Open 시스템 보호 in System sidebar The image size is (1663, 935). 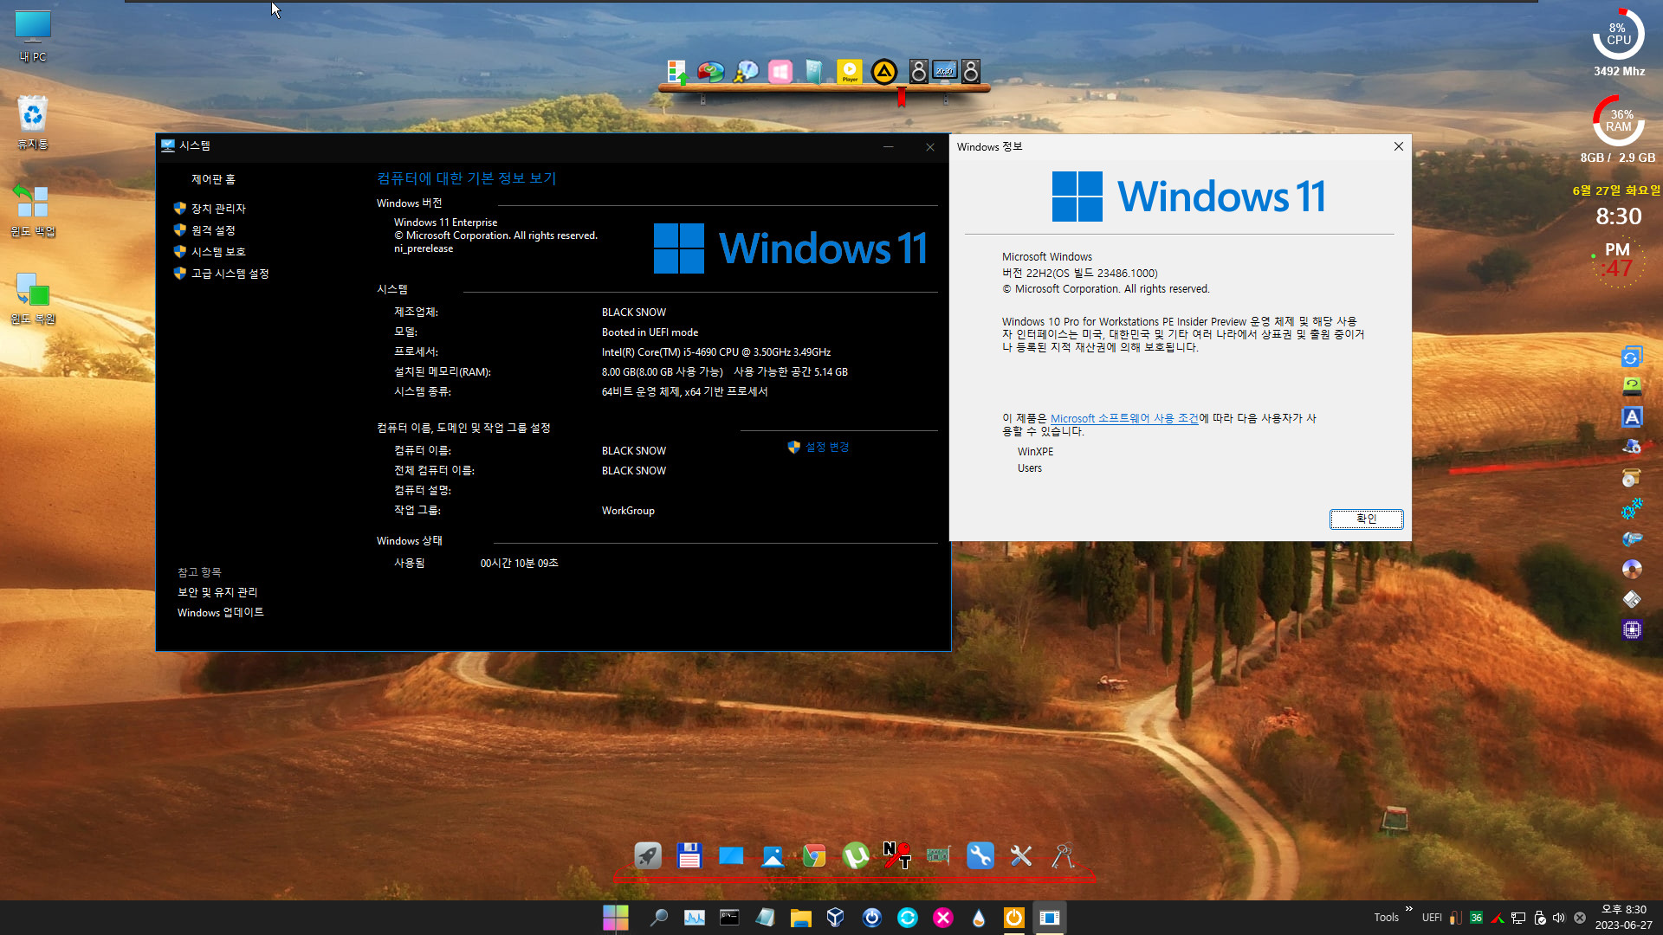coord(218,252)
